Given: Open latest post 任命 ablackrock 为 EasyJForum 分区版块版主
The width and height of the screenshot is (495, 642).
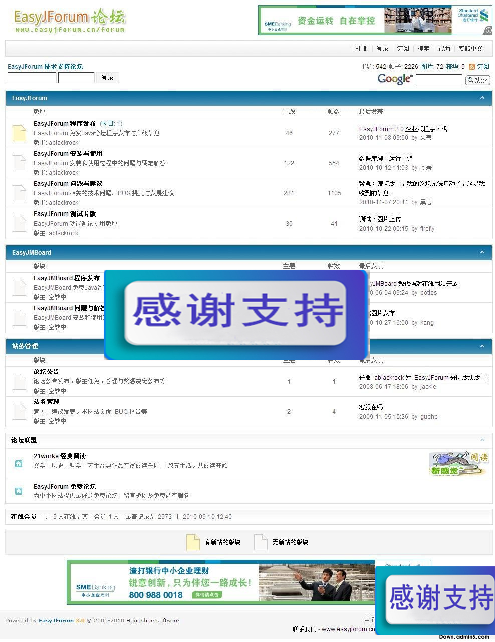Looking at the screenshot, I should tap(422, 378).
